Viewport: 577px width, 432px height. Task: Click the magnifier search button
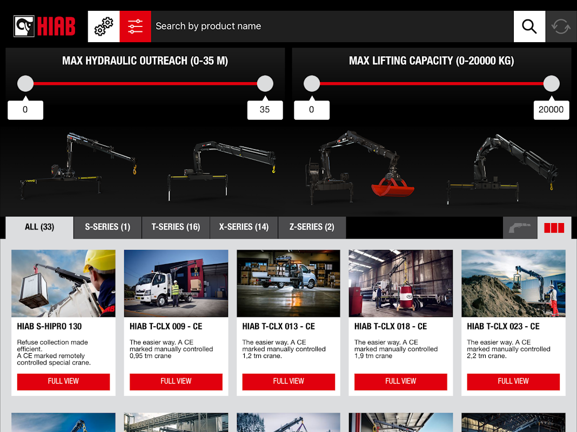coord(529,26)
